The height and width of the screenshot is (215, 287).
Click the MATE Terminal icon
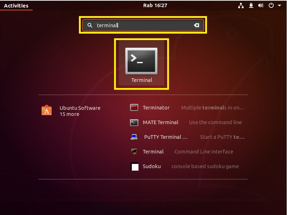[x=134, y=122]
